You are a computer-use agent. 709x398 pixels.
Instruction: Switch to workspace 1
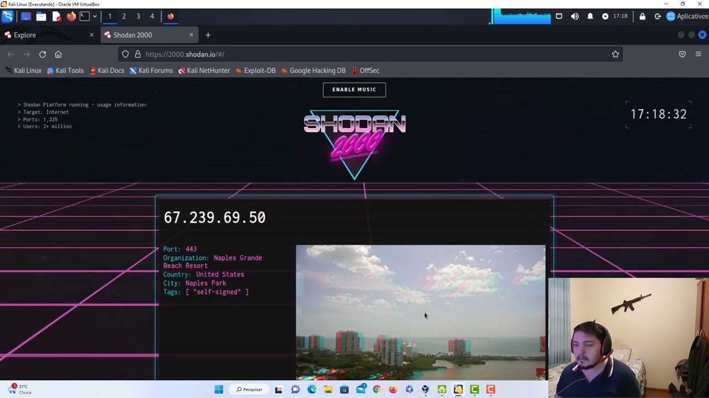click(x=110, y=17)
